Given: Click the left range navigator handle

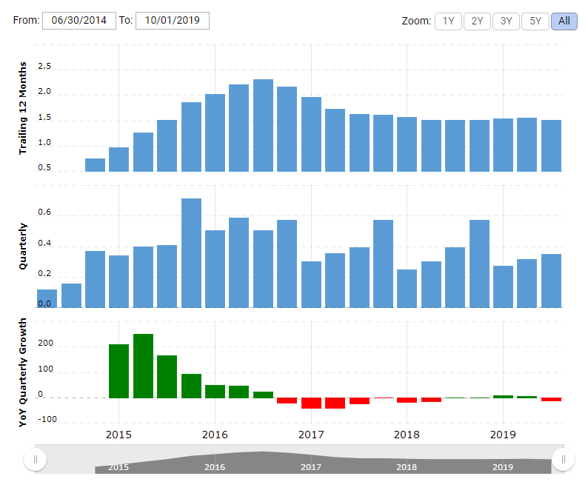Looking at the screenshot, I should tap(35, 459).
